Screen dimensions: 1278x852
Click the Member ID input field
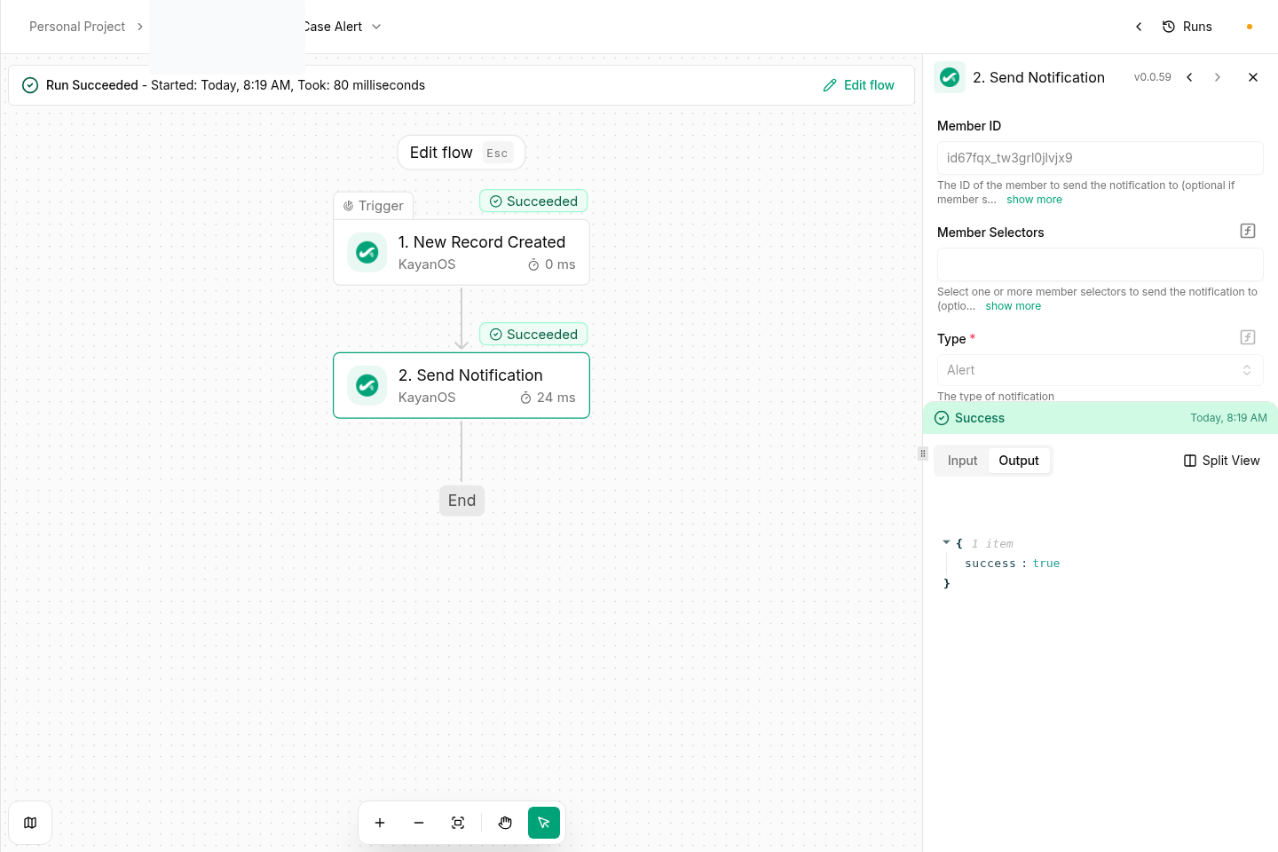(x=1100, y=158)
